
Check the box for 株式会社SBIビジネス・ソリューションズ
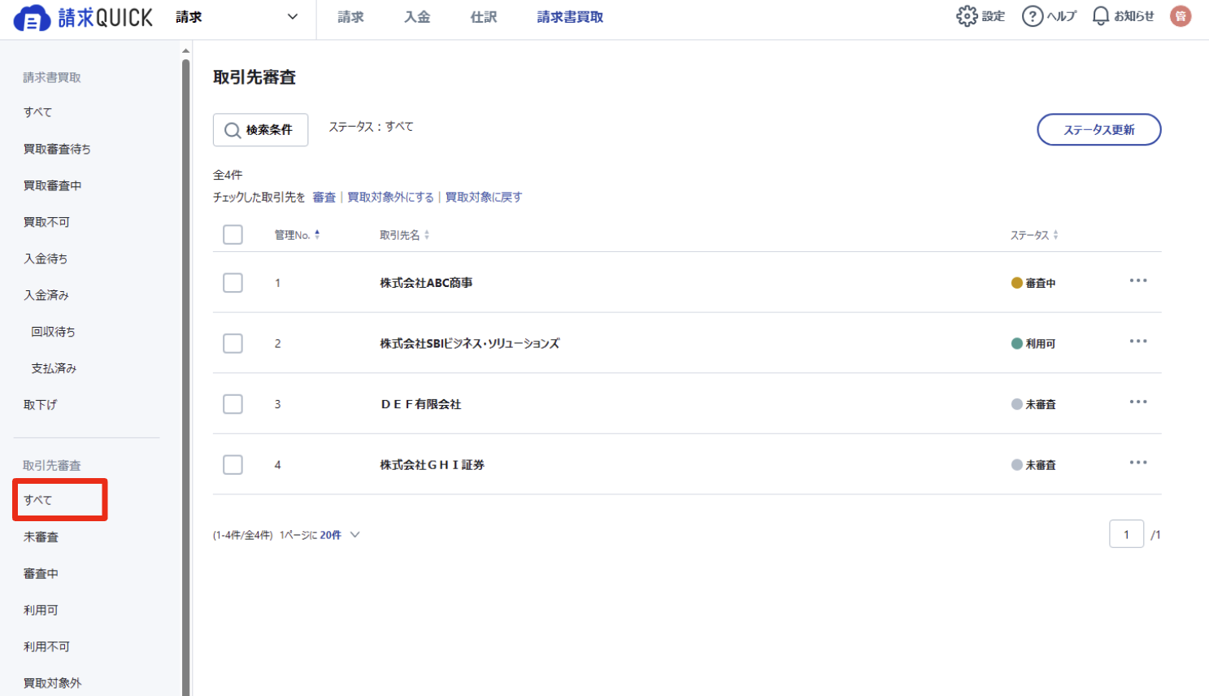233,343
